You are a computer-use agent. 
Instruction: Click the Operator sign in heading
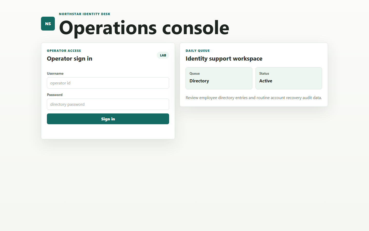pyautogui.click(x=69, y=59)
